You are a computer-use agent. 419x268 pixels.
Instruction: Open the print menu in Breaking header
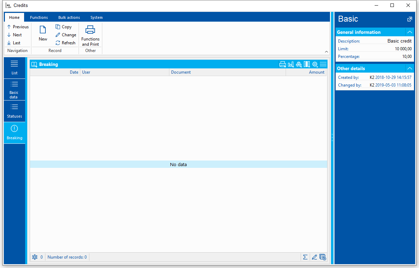[282, 64]
